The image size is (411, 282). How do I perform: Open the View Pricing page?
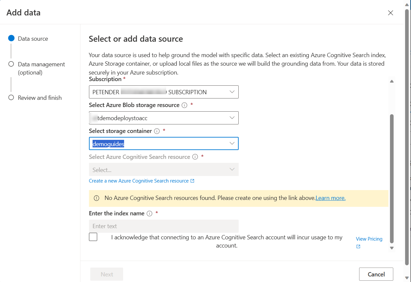click(x=369, y=239)
